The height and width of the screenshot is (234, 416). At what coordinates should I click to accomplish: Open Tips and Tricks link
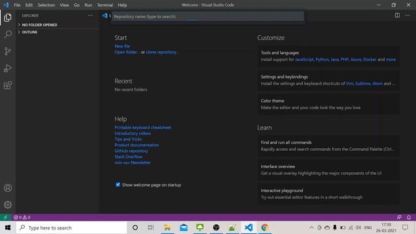coord(128,139)
